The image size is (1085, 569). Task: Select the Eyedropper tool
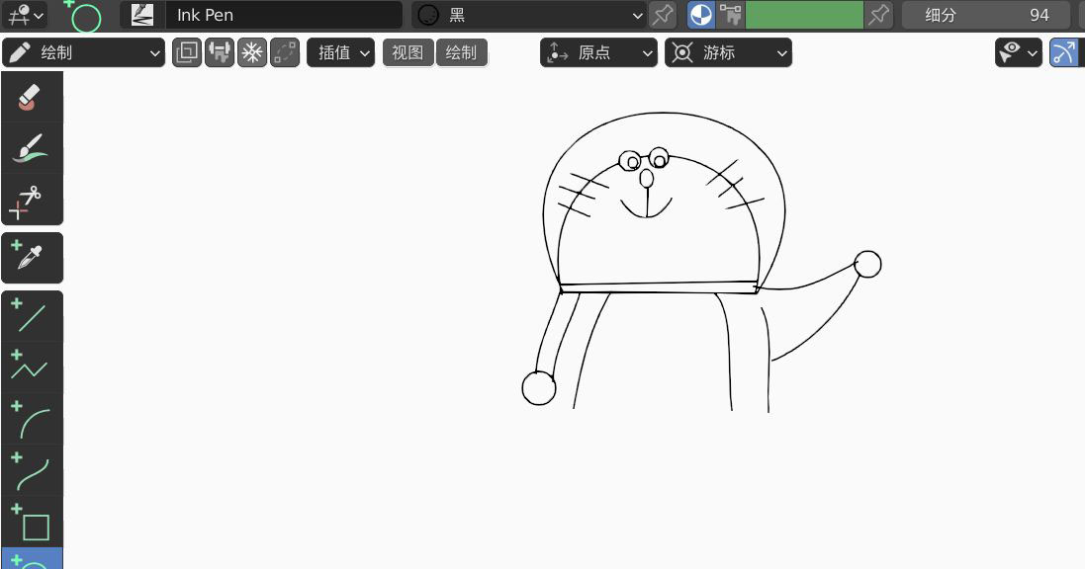coord(32,257)
